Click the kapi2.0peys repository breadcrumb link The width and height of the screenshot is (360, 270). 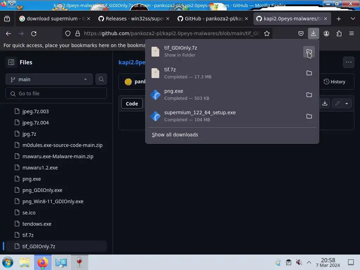point(132,62)
